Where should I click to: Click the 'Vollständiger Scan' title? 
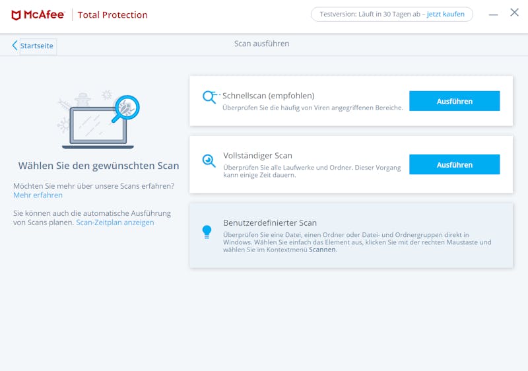(257, 156)
